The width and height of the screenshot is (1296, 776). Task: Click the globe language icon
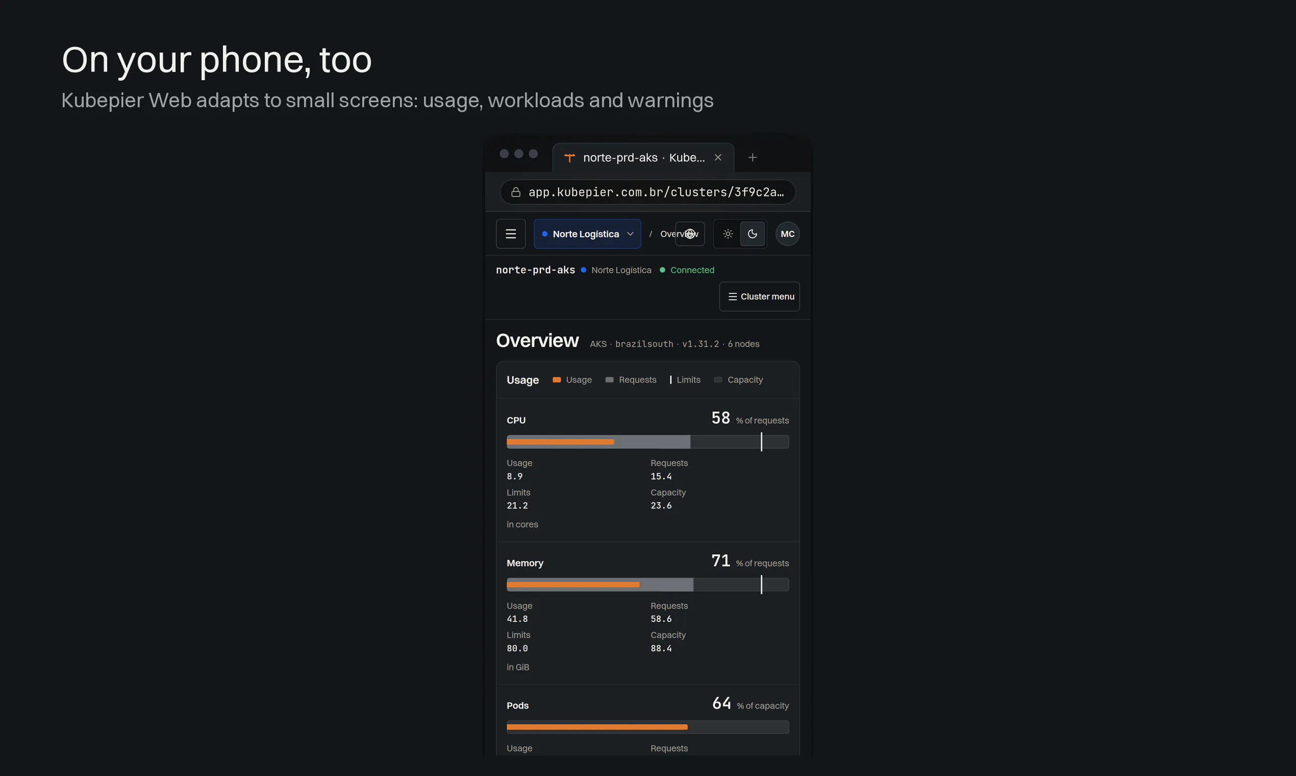[690, 234]
